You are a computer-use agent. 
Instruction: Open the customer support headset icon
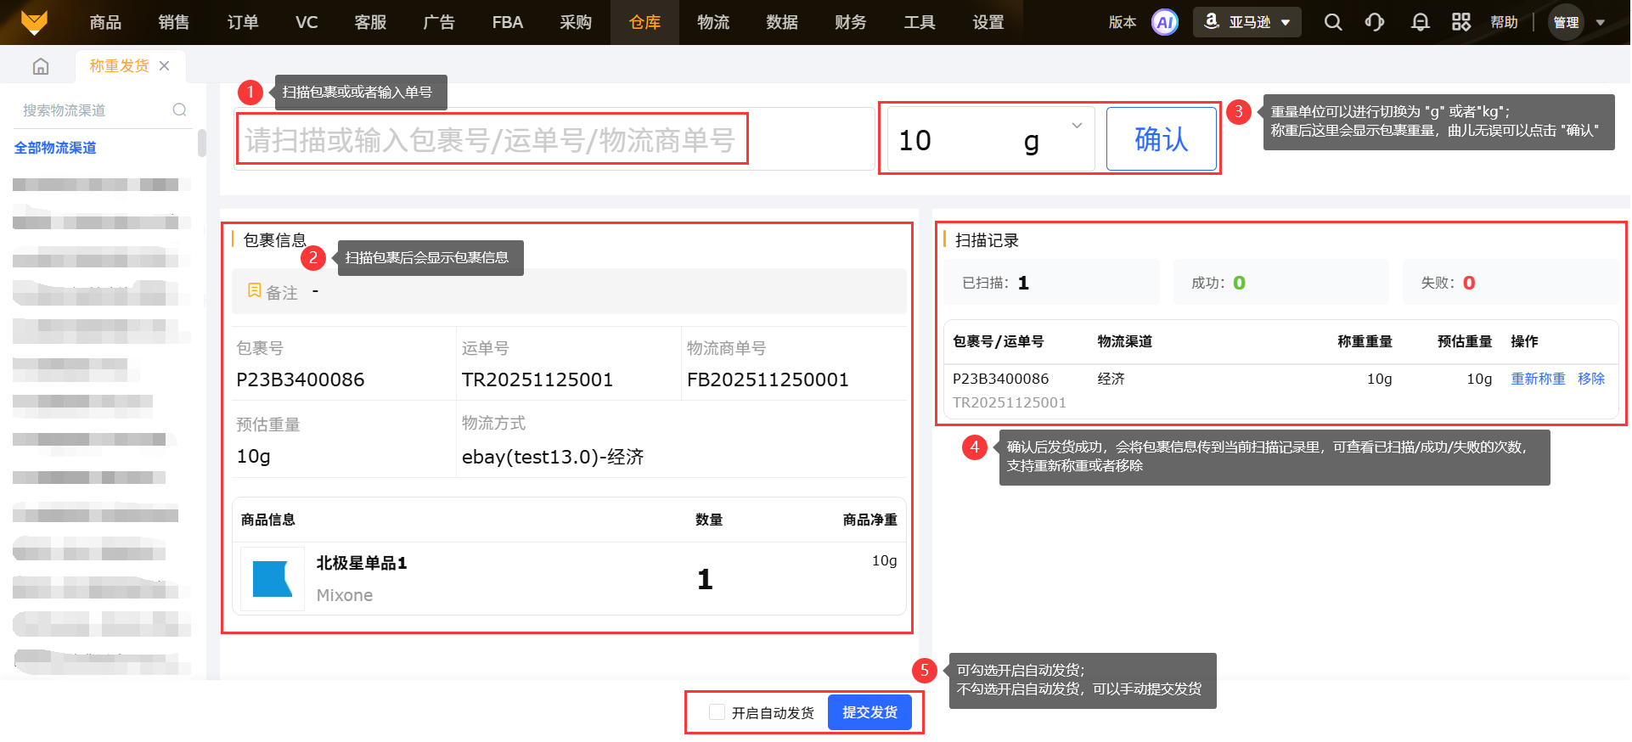pyautogui.click(x=1375, y=23)
